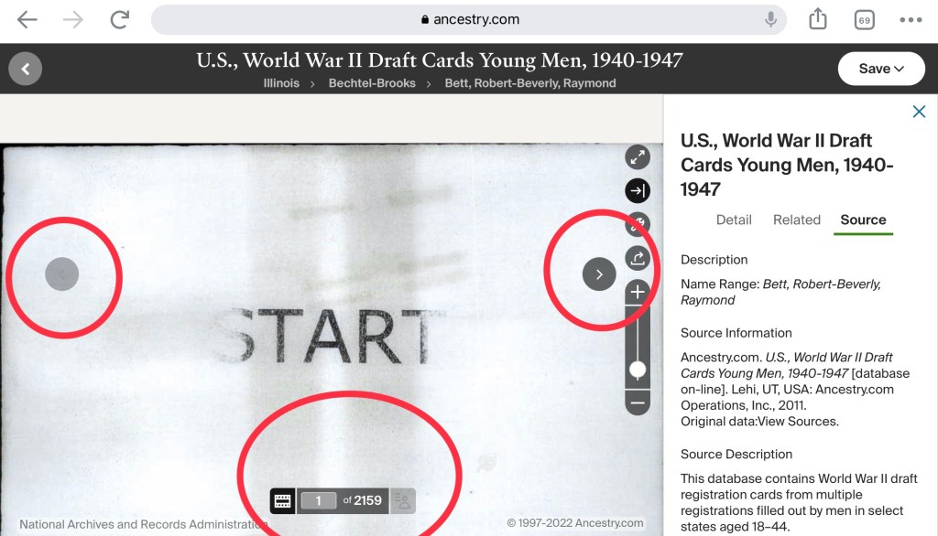
Task: Open the share image icon
Action: [x=638, y=258]
